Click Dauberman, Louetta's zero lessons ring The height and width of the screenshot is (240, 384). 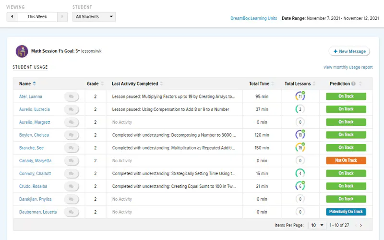(x=300, y=212)
